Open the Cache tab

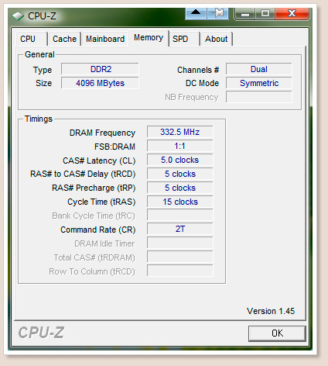tap(64, 39)
